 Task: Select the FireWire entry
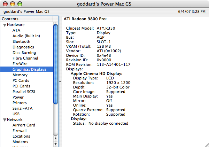coord(20,64)
